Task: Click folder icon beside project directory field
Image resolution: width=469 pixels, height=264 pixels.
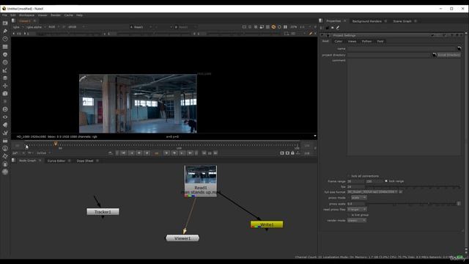Action: (x=435, y=55)
